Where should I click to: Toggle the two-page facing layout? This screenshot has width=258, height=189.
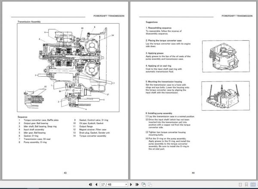coord(253,185)
